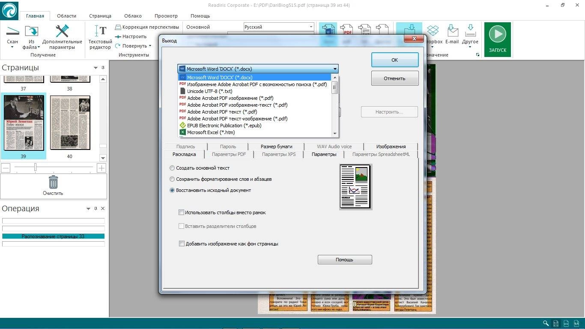Choose the Из файла import icon
The width and height of the screenshot is (585, 329).
(x=31, y=31)
